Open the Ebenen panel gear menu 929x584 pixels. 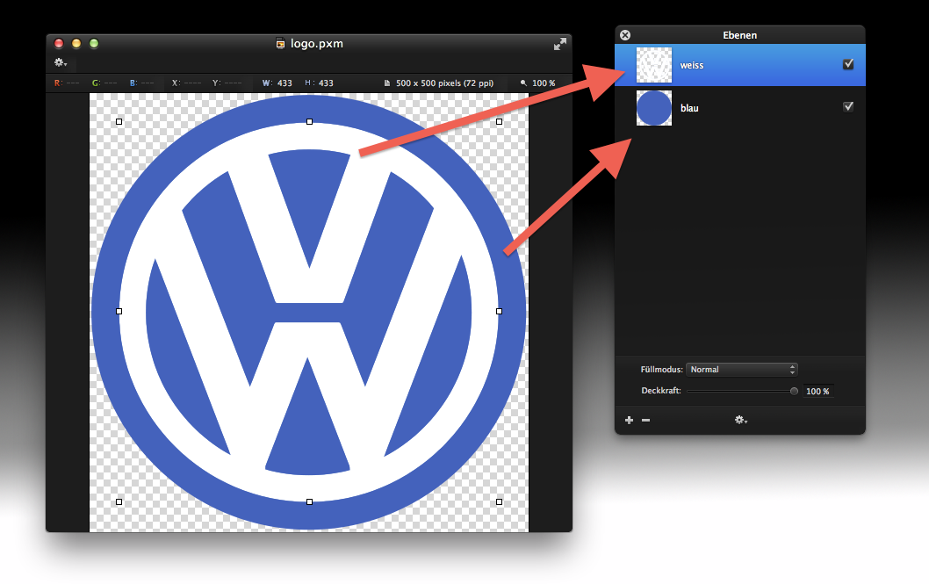pos(741,420)
